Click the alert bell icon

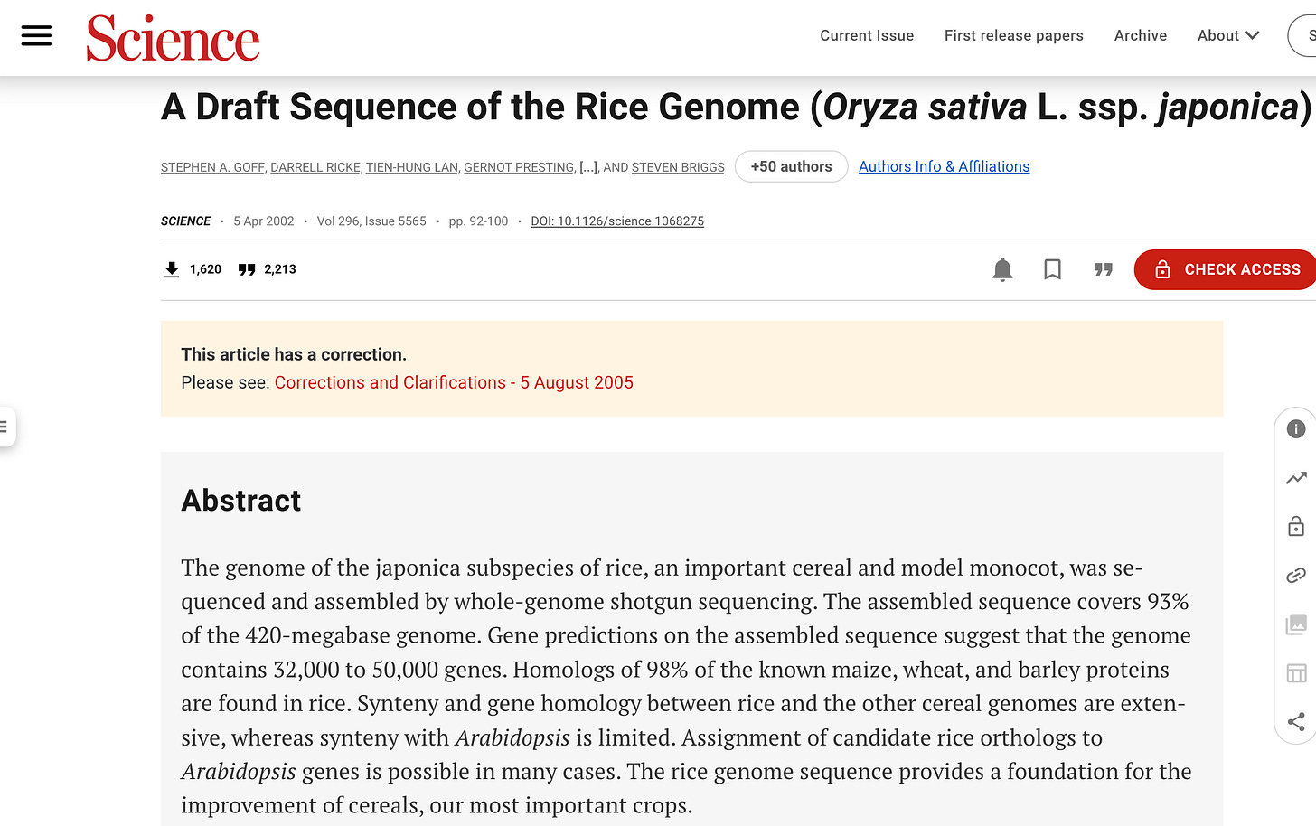coord(1002,269)
